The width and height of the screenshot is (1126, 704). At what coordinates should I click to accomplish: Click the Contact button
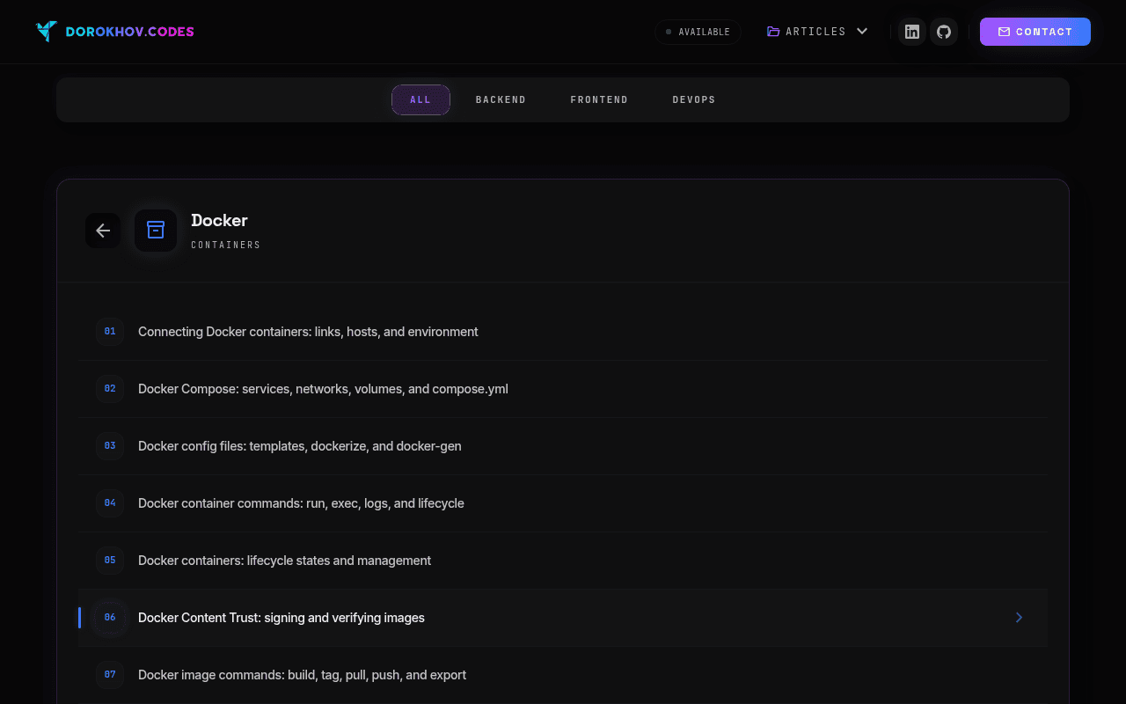1035,32
